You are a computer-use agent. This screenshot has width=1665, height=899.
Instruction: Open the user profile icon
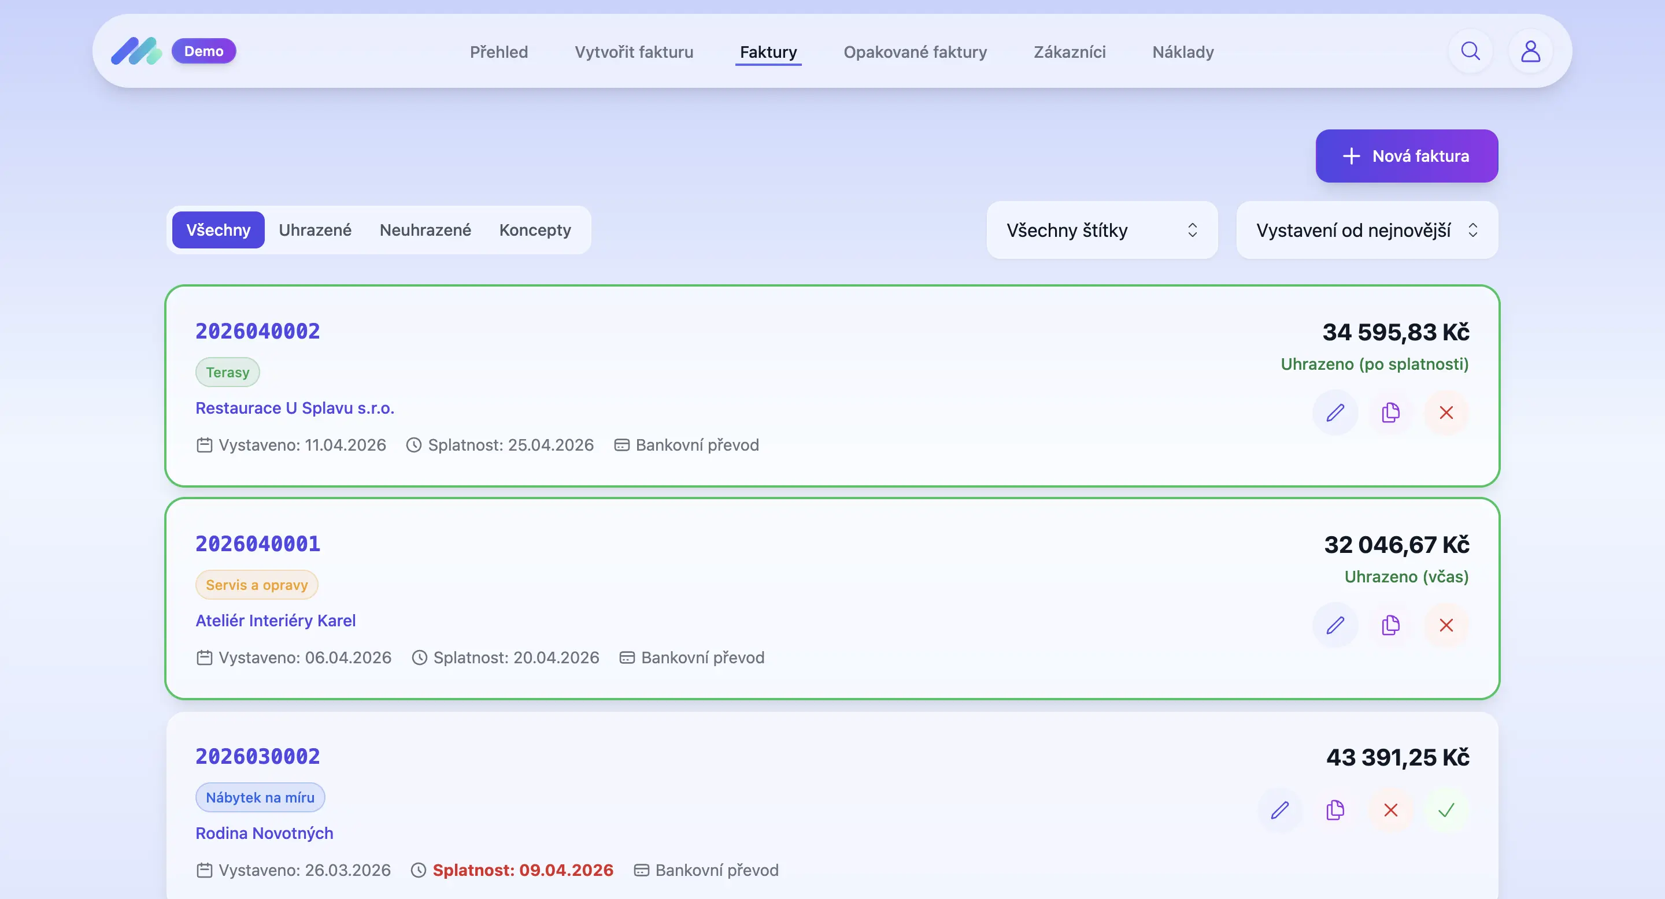(1530, 51)
